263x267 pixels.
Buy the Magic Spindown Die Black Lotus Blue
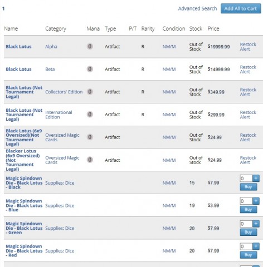pyautogui.click(x=249, y=210)
